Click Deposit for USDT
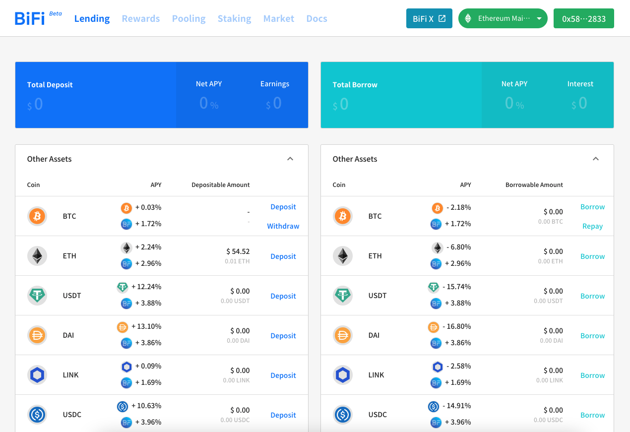This screenshot has width=630, height=432. 283,296
